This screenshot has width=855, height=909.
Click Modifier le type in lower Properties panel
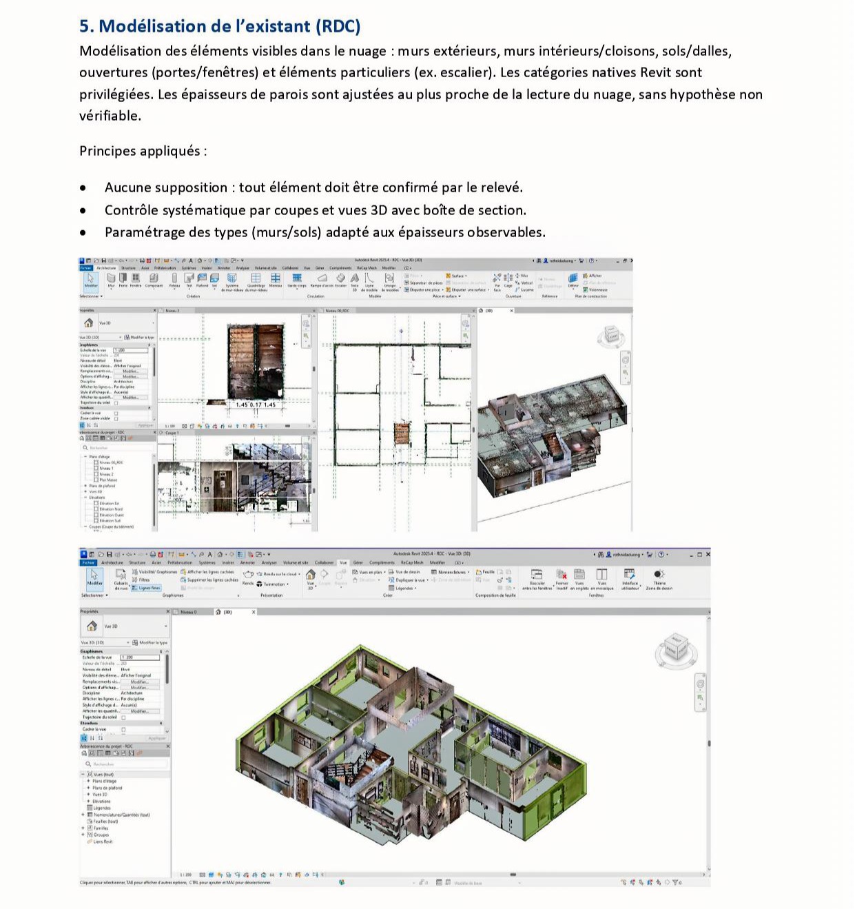tap(151, 642)
